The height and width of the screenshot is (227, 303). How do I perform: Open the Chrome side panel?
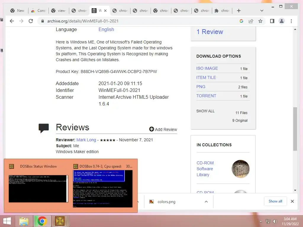pyautogui.click(x=272, y=21)
